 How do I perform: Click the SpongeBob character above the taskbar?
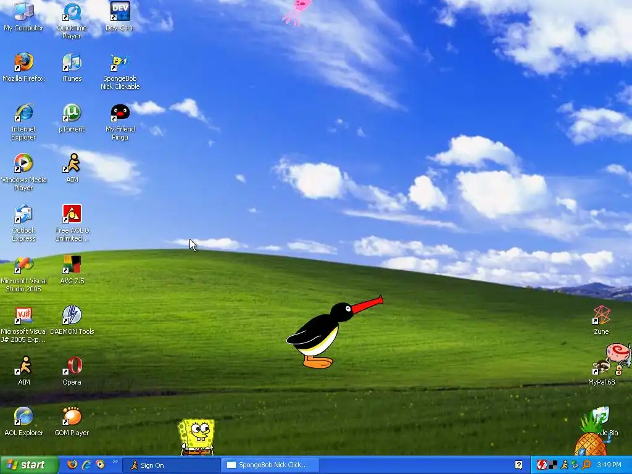click(x=196, y=438)
